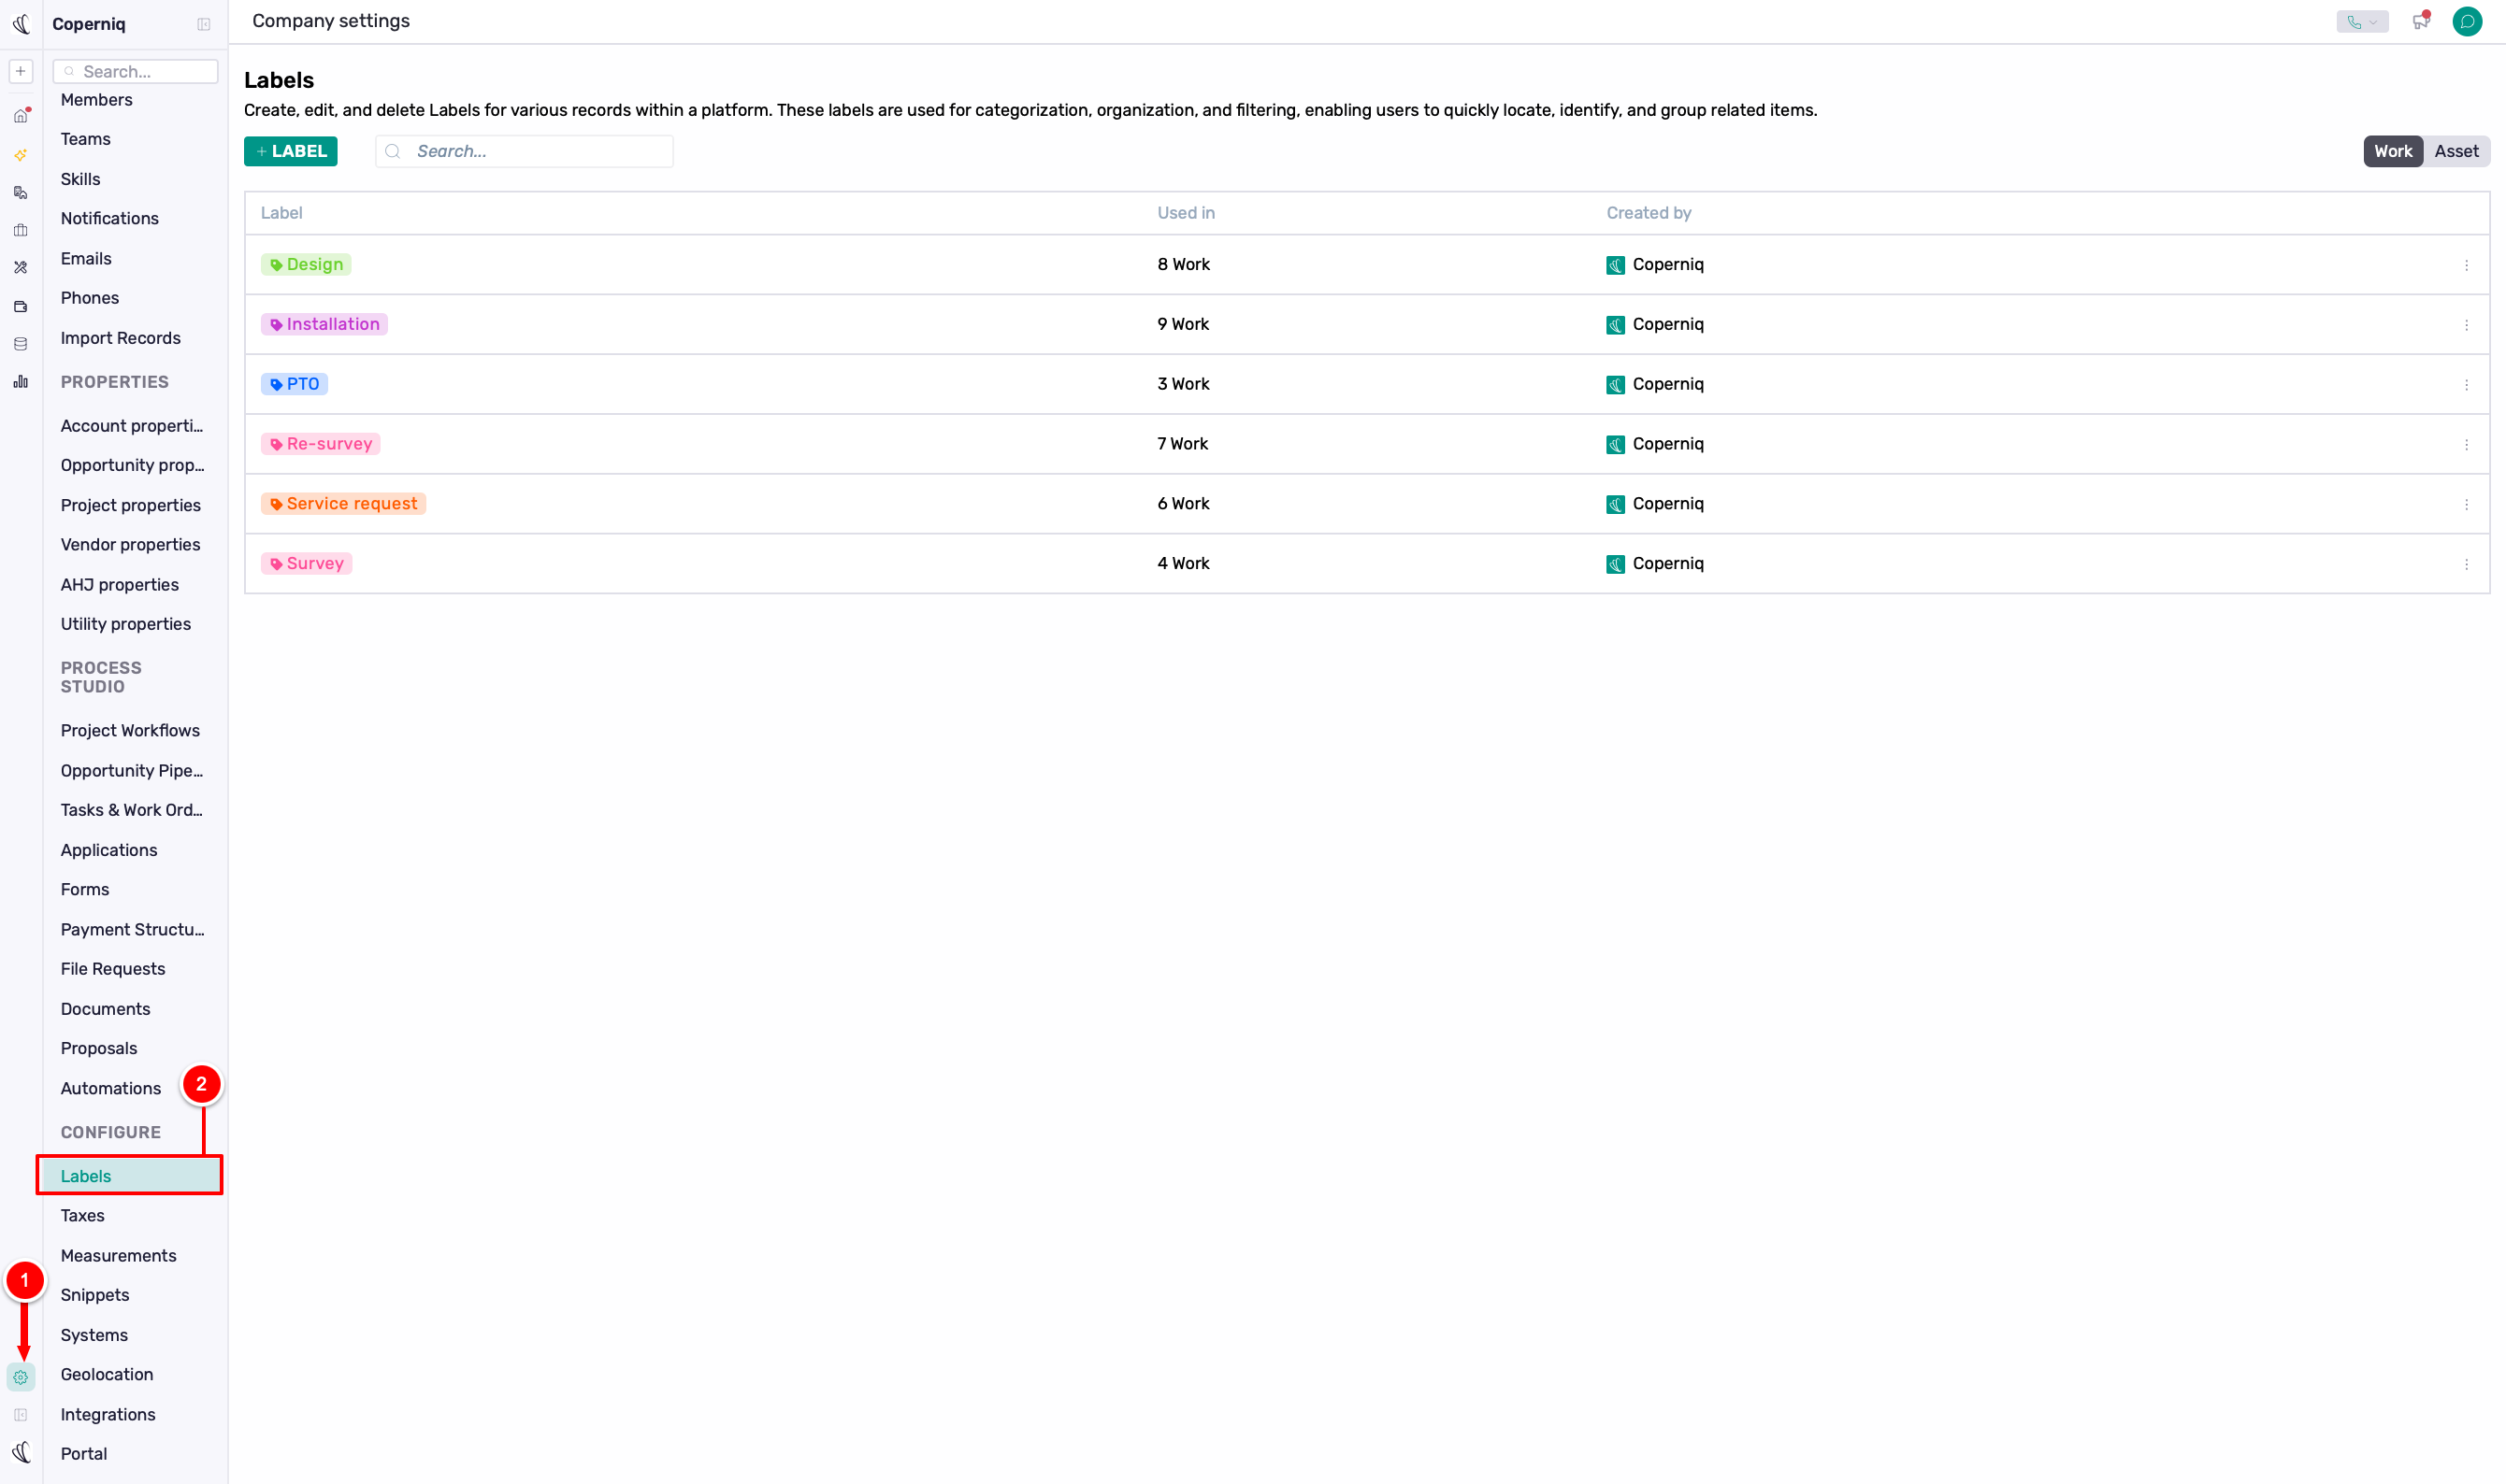Viewport: 2506px width, 1484px height.
Task: Focus the labels Search field
Action: click(525, 151)
